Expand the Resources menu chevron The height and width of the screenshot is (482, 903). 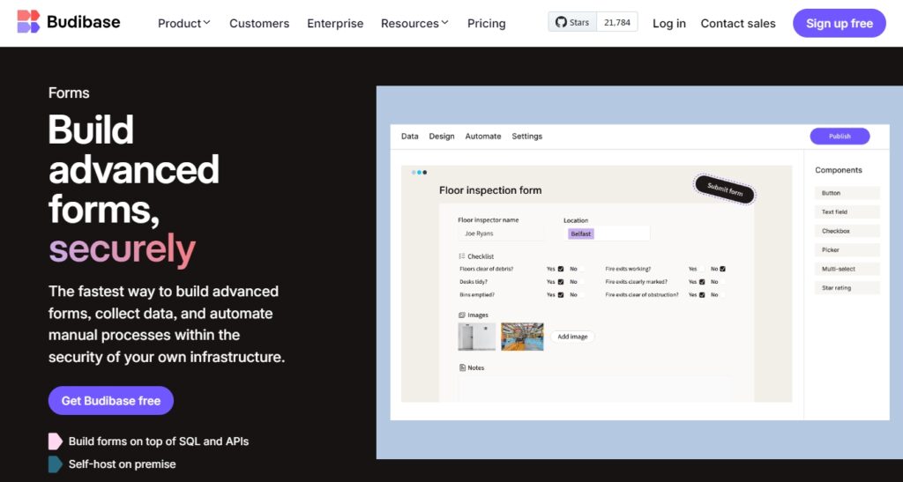pos(444,23)
